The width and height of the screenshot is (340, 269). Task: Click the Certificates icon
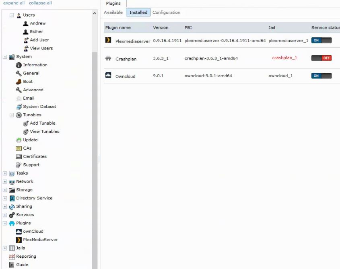click(x=19, y=156)
